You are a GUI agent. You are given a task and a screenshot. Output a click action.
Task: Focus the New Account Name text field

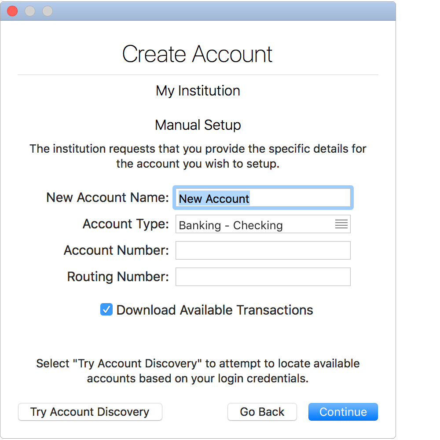pos(263,198)
